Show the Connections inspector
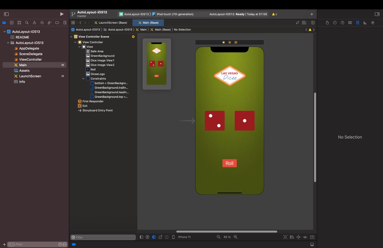The image size is (383, 248). tap(373, 23)
